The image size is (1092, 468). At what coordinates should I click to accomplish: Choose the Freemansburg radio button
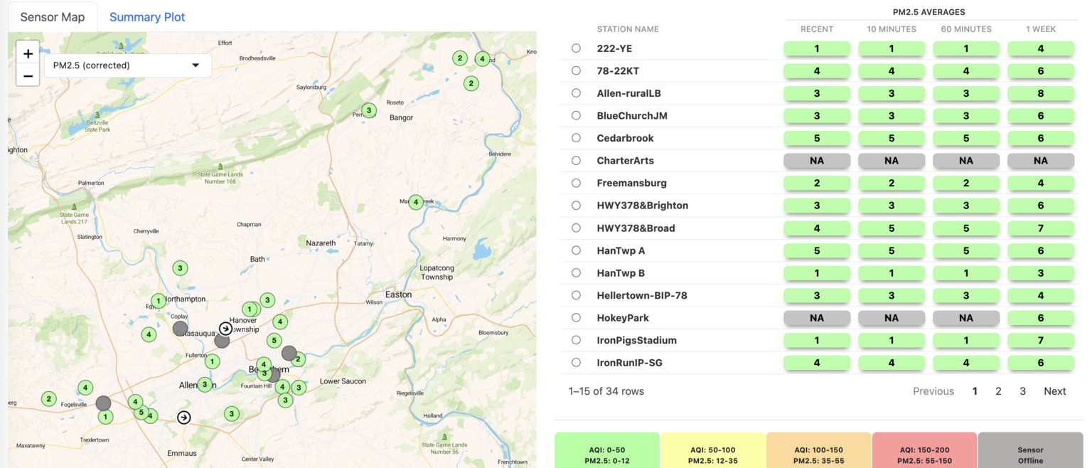pos(576,183)
